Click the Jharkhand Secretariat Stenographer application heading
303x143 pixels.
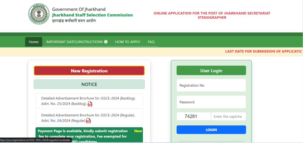pos(212,15)
